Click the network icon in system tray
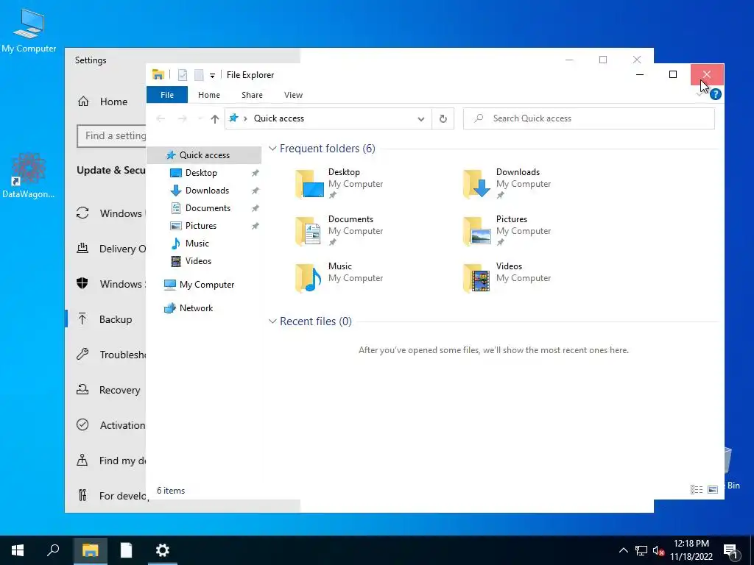The image size is (754, 565). point(641,550)
